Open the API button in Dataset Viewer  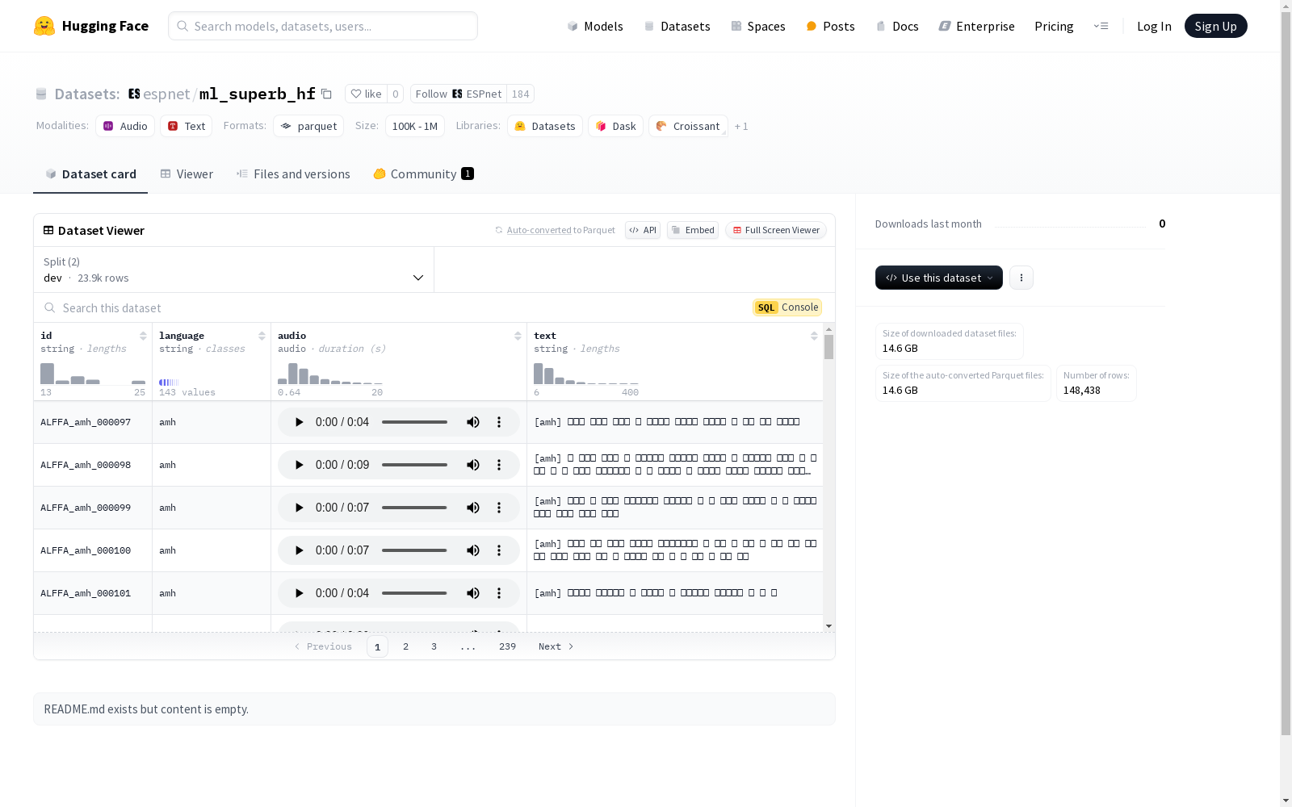[x=643, y=230]
